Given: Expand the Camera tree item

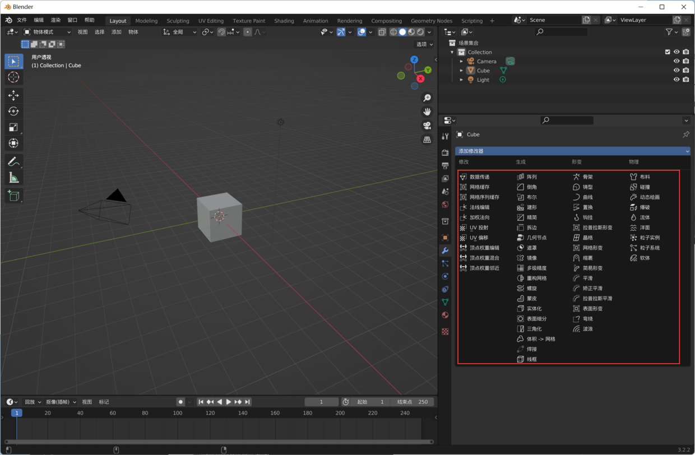Looking at the screenshot, I should pos(461,61).
